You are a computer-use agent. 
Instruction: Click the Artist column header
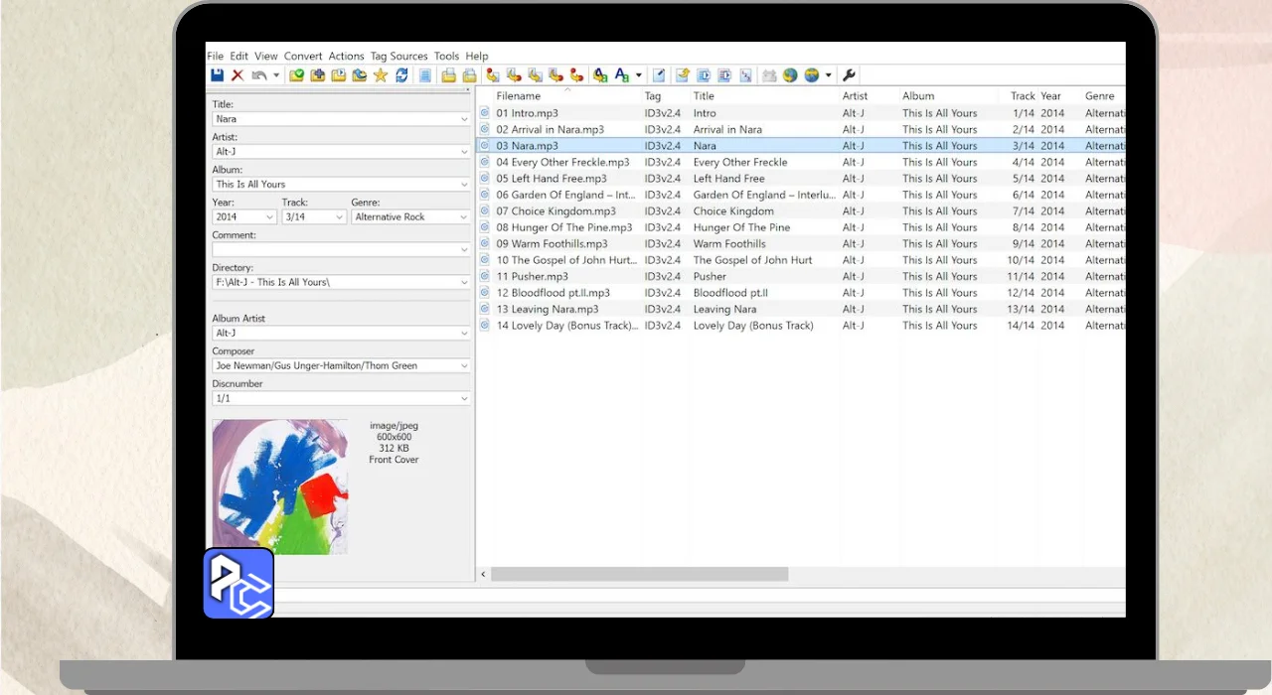pos(855,96)
